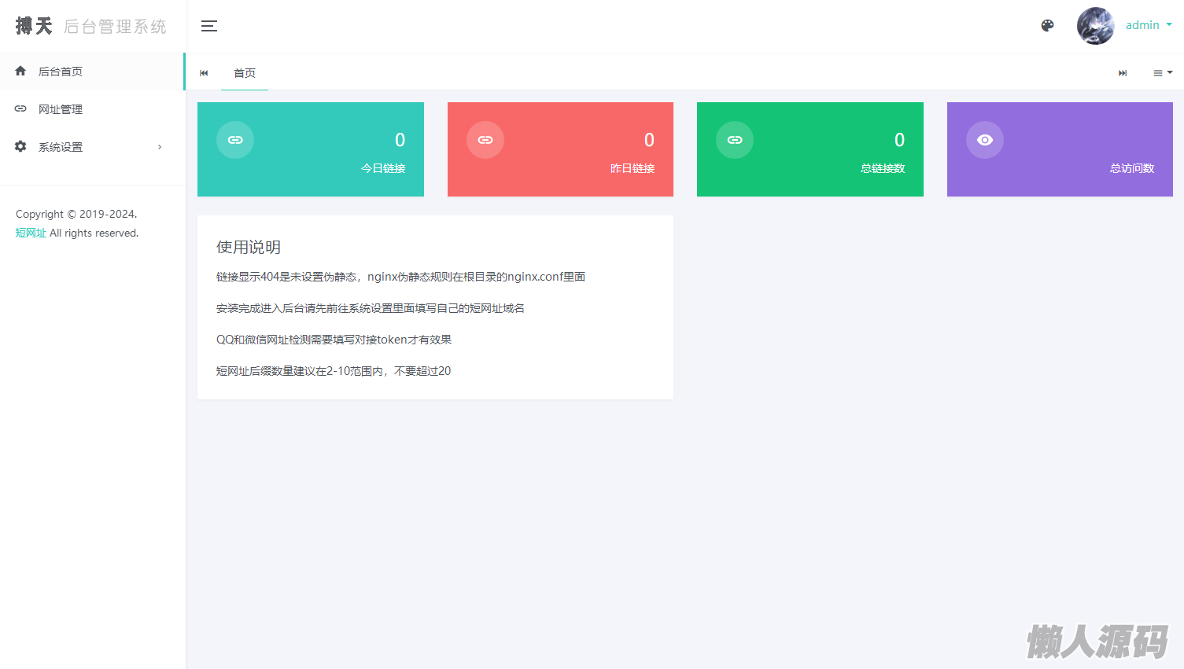The image size is (1184, 669).
Task: Click the link icon on 今日链接 card
Action: (235, 140)
